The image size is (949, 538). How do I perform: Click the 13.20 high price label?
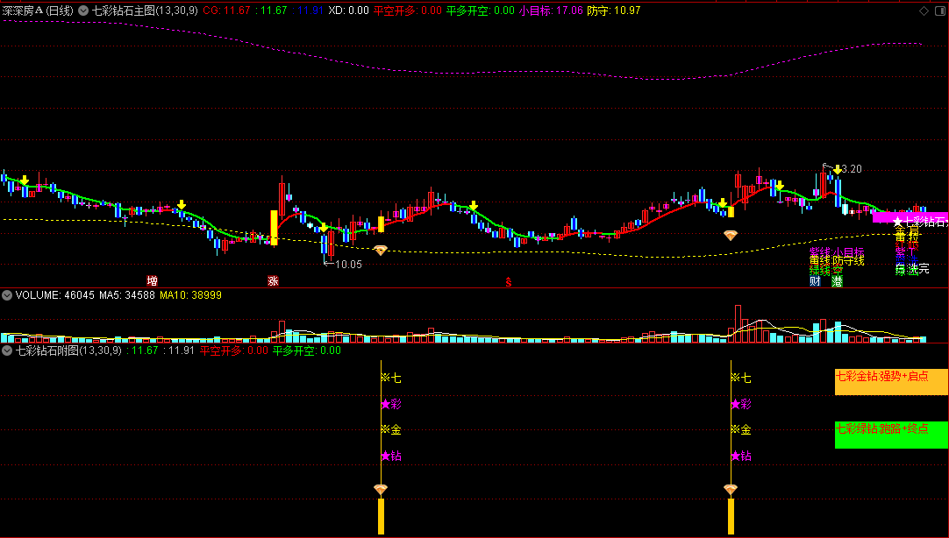point(851,168)
